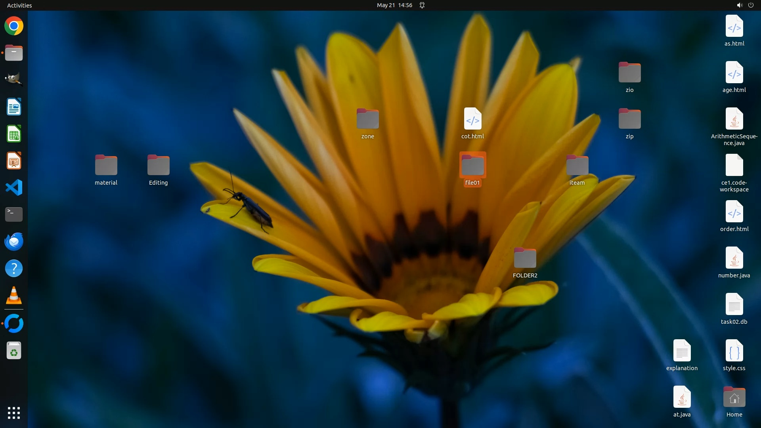
Task: Open Google Chrome from the dock
Action: [x=14, y=26]
